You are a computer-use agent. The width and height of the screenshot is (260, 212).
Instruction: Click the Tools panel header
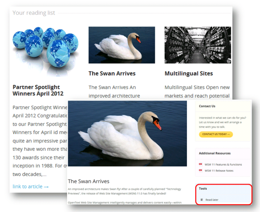pyautogui.click(x=203, y=188)
